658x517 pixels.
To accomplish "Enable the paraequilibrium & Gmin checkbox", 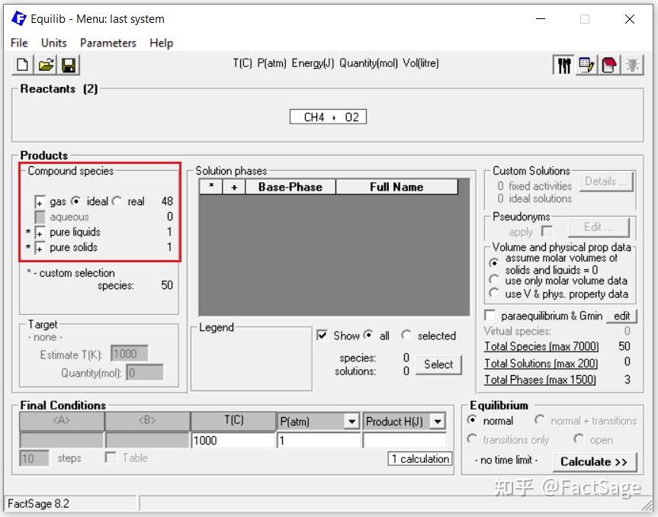I will (489, 315).
